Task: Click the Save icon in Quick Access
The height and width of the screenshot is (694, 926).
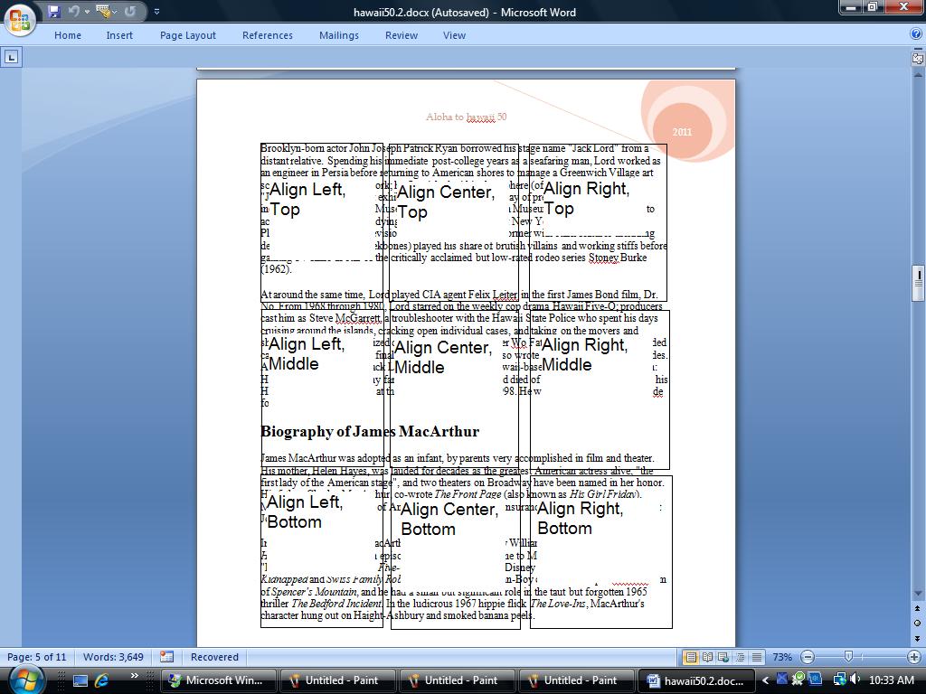Action: pyautogui.click(x=53, y=11)
